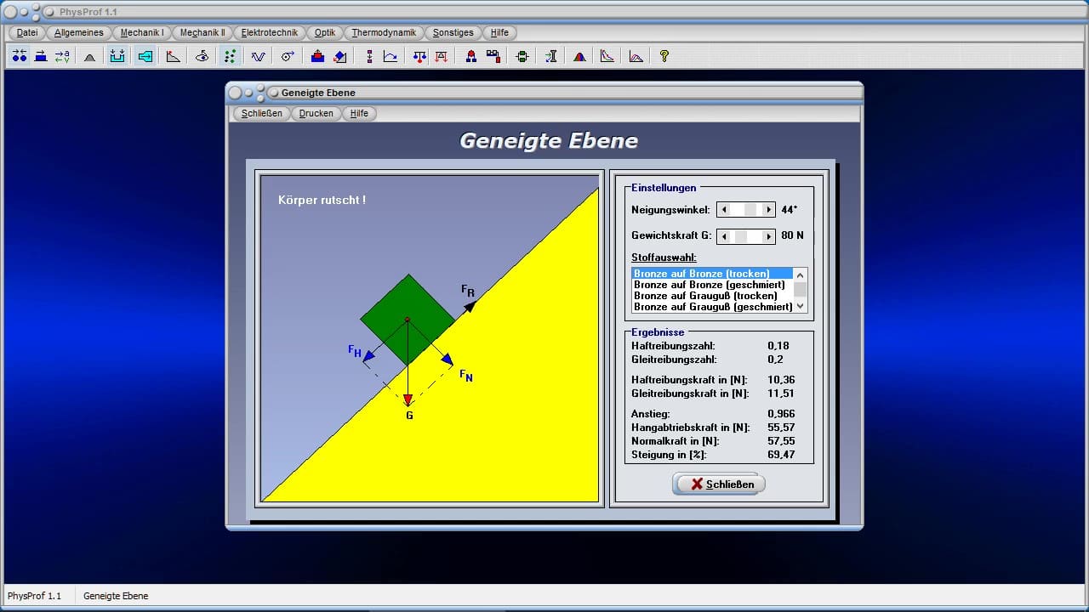
Task: Click the eye icon in the toolbar
Action: coord(202,56)
